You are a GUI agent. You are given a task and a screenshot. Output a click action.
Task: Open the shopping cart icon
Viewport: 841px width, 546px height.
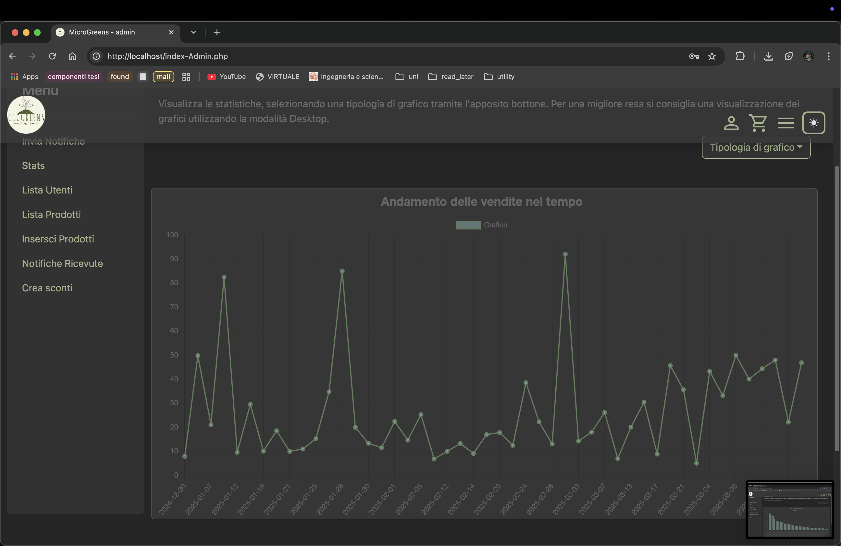point(758,123)
